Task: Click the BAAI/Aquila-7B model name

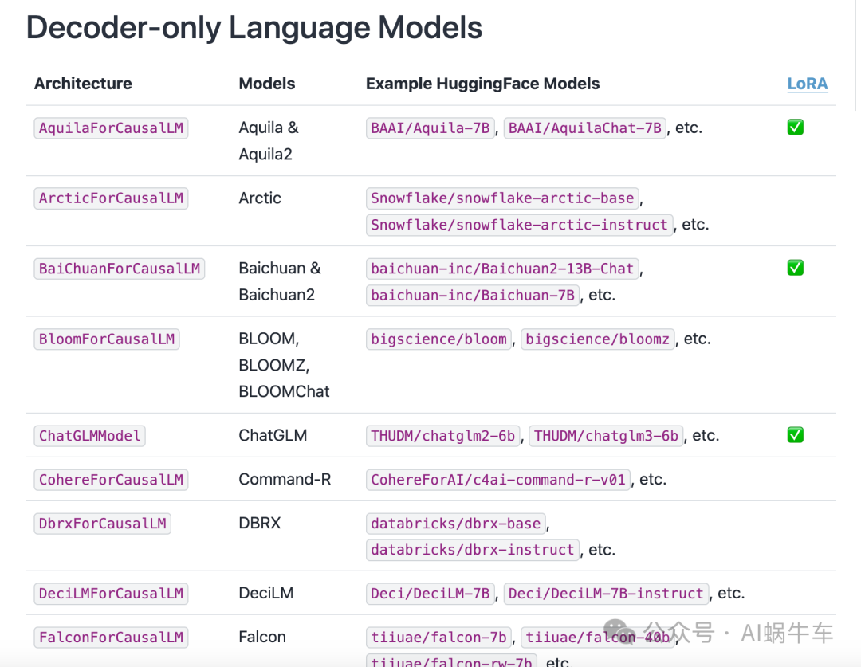Action: click(431, 128)
